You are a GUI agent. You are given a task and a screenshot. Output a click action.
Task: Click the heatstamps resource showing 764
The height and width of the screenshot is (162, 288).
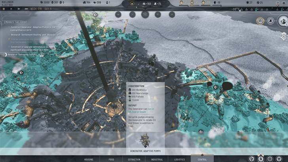(87, 2)
